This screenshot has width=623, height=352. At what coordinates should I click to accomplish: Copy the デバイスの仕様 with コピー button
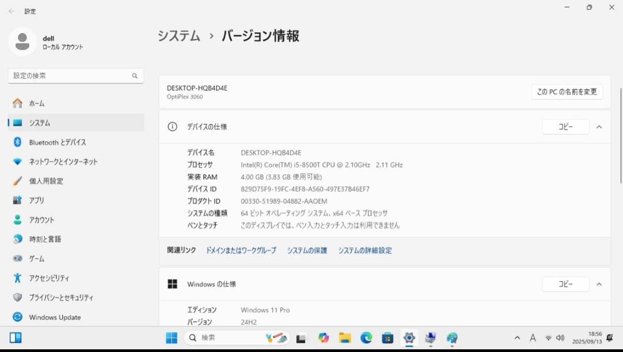pos(565,127)
